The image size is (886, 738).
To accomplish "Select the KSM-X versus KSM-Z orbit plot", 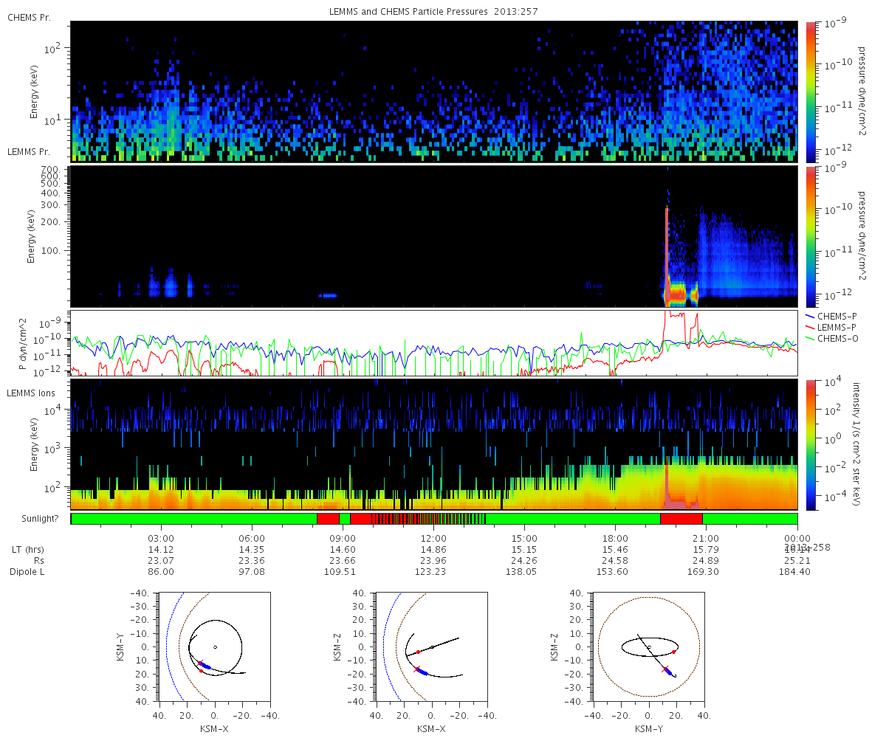I will (x=432, y=646).
